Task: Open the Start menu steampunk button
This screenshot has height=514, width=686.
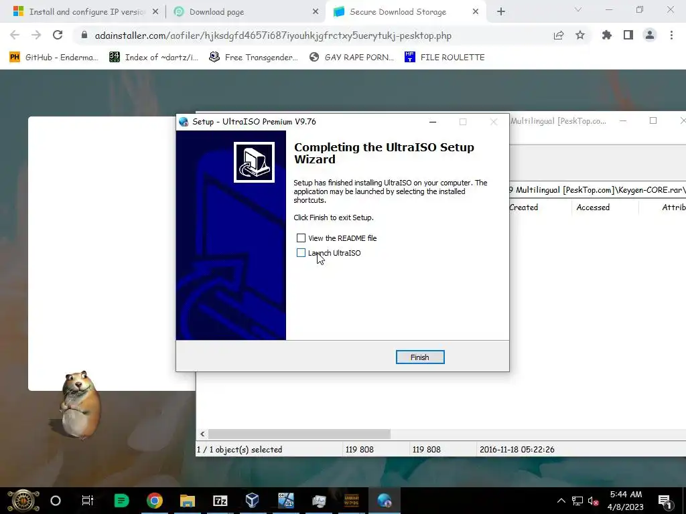Action: [x=23, y=501]
